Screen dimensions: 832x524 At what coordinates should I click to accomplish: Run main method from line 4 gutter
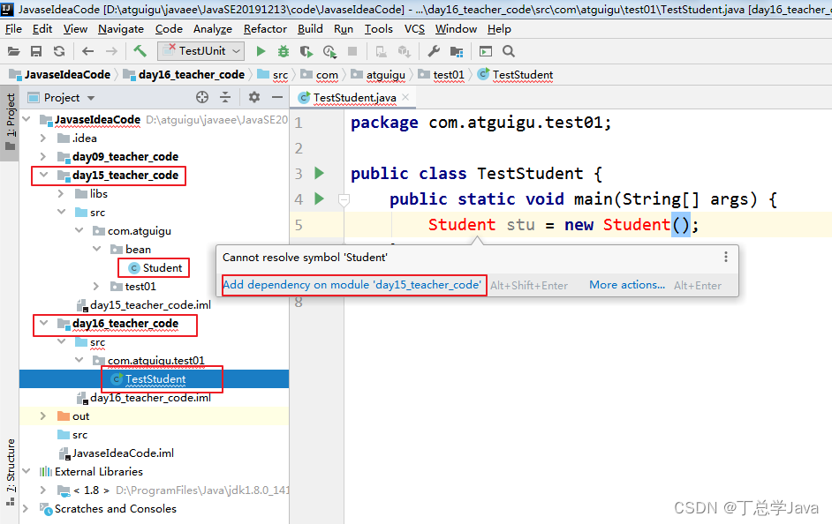click(320, 198)
